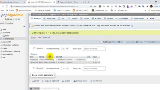Click the log out icon beside home
The height and width of the screenshot is (90, 160).
tap(8, 19)
